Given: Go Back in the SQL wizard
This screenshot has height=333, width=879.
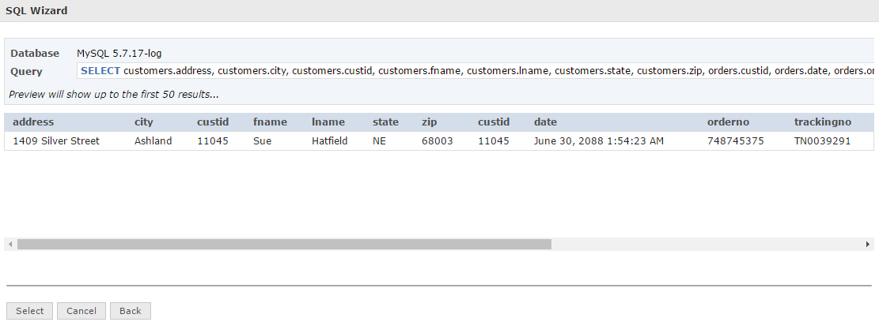Looking at the screenshot, I should tap(131, 311).
